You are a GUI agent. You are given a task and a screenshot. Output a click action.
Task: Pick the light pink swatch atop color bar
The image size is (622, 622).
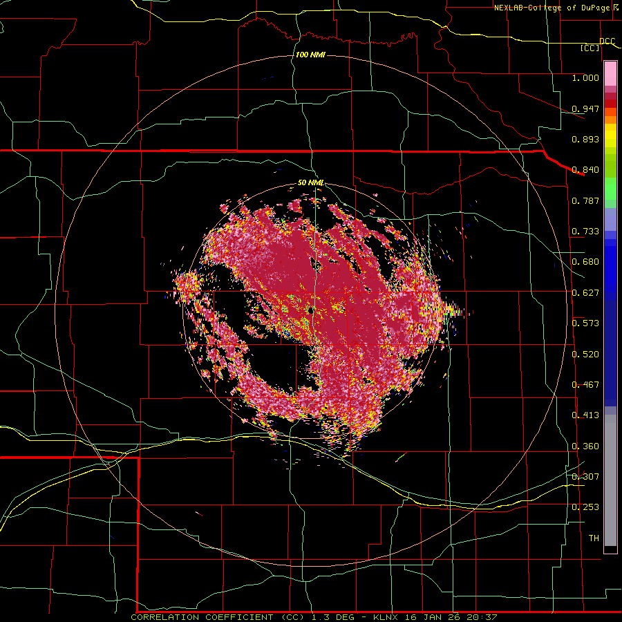coord(610,74)
